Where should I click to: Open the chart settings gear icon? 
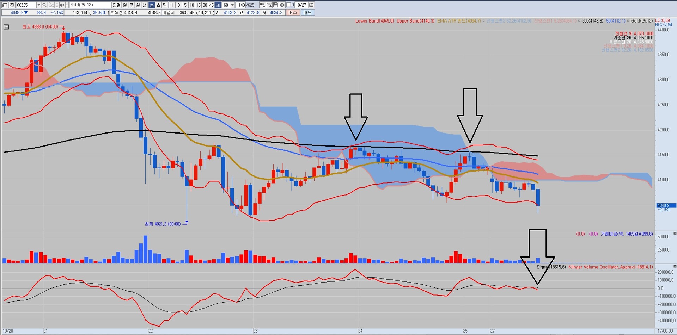click(x=282, y=5)
